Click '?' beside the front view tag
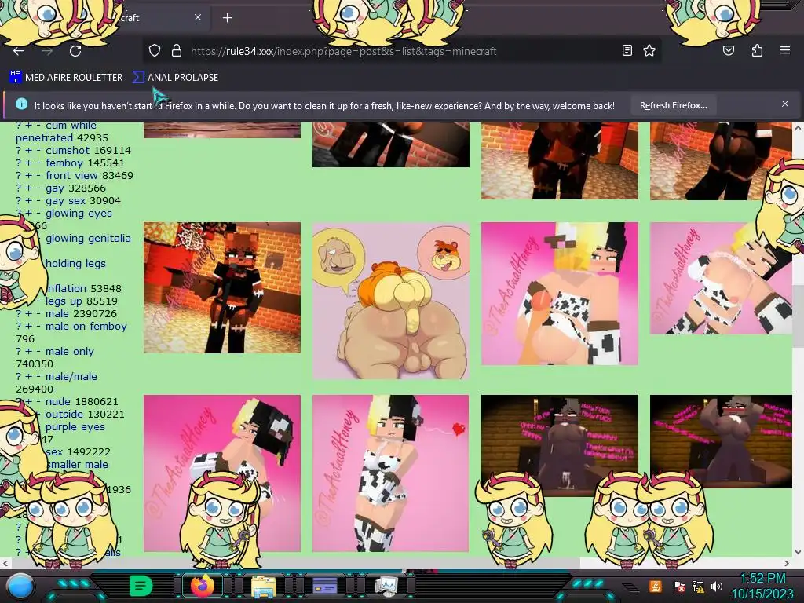 point(19,175)
